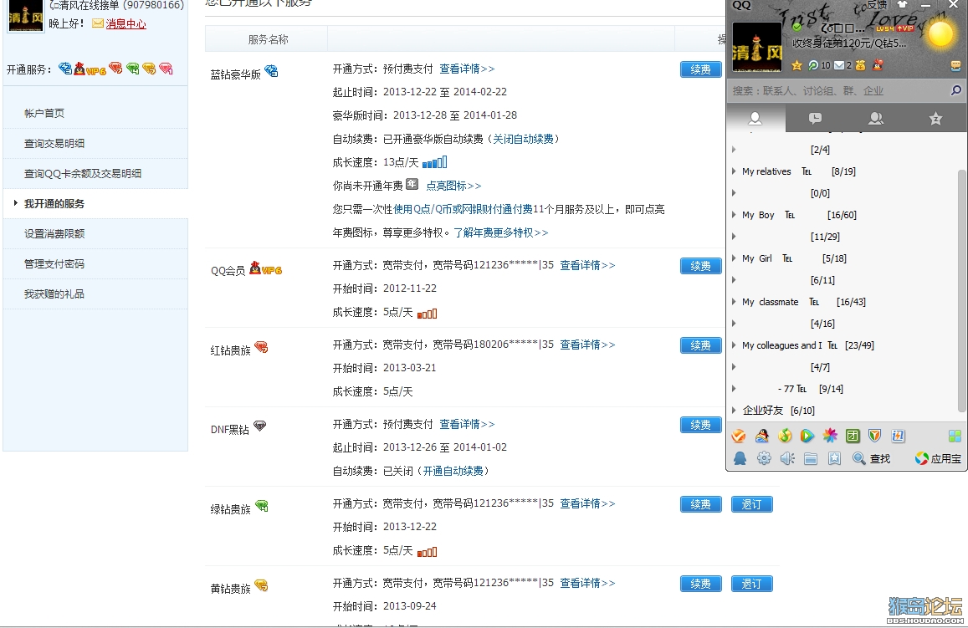Open the gold money bag wallet icon

(861, 65)
